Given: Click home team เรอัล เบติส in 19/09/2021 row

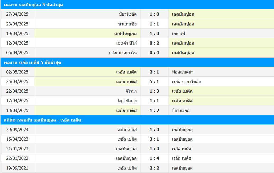Looking at the screenshot, I should pyautogui.click(x=127, y=168).
